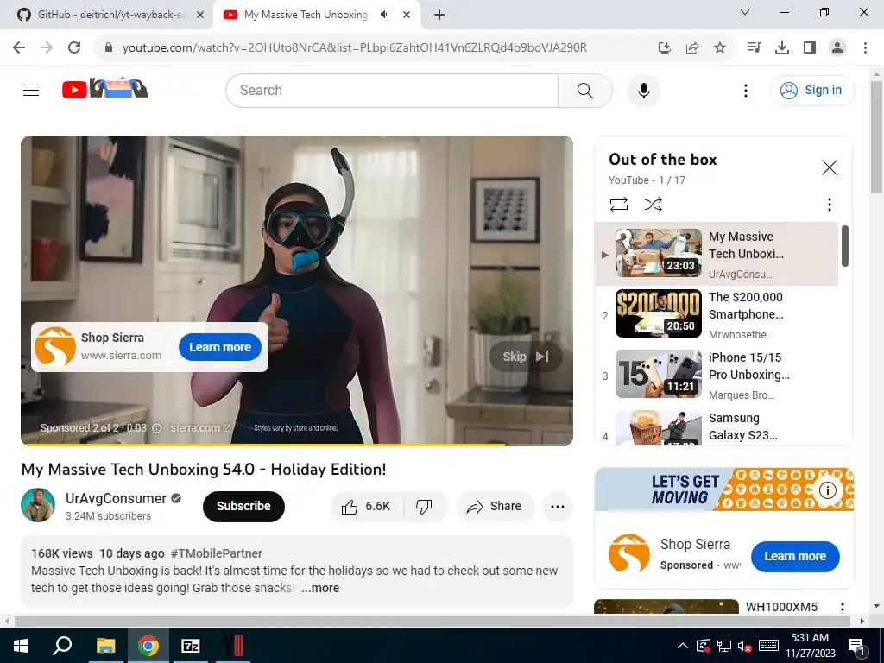Image resolution: width=884 pixels, height=663 pixels.
Task: Click the Share button below the video
Action: [495, 506]
